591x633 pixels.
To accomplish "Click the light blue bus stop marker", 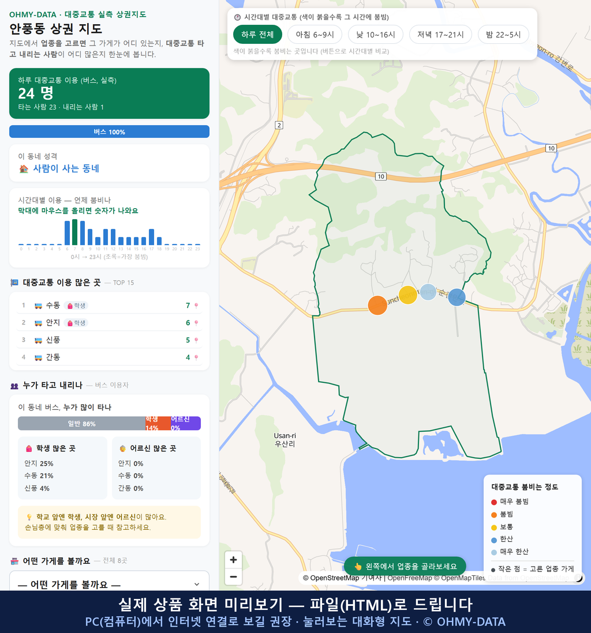I will pos(428,292).
